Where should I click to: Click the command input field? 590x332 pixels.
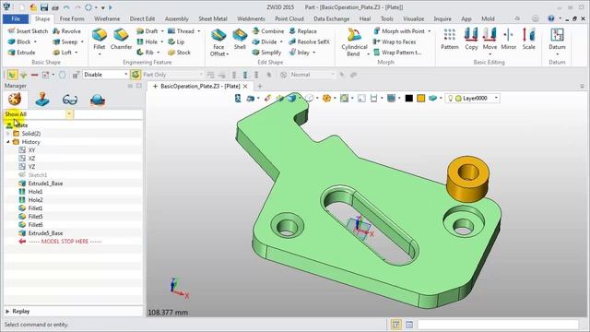click(x=498, y=325)
